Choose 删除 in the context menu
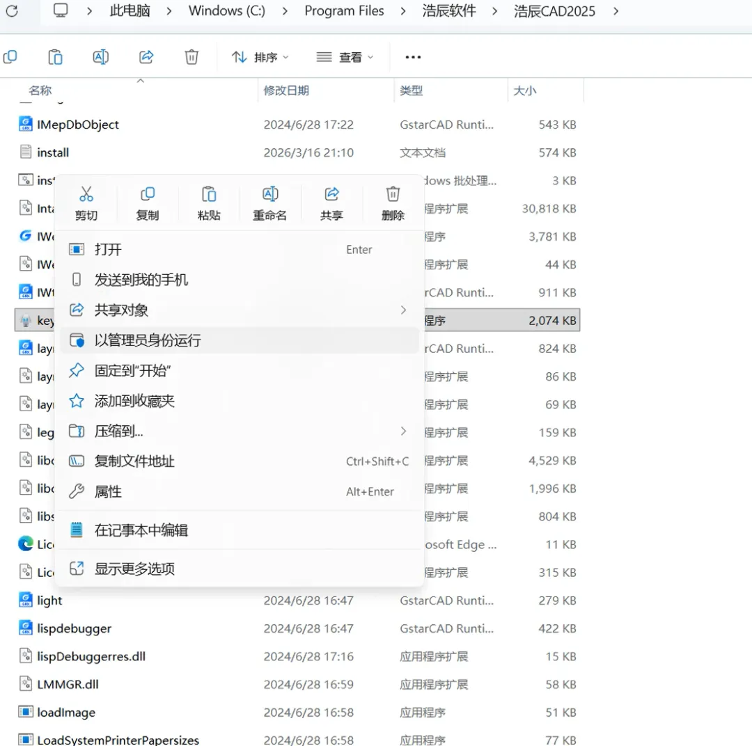Viewport: 752px width, 746px height. point(393,203)
